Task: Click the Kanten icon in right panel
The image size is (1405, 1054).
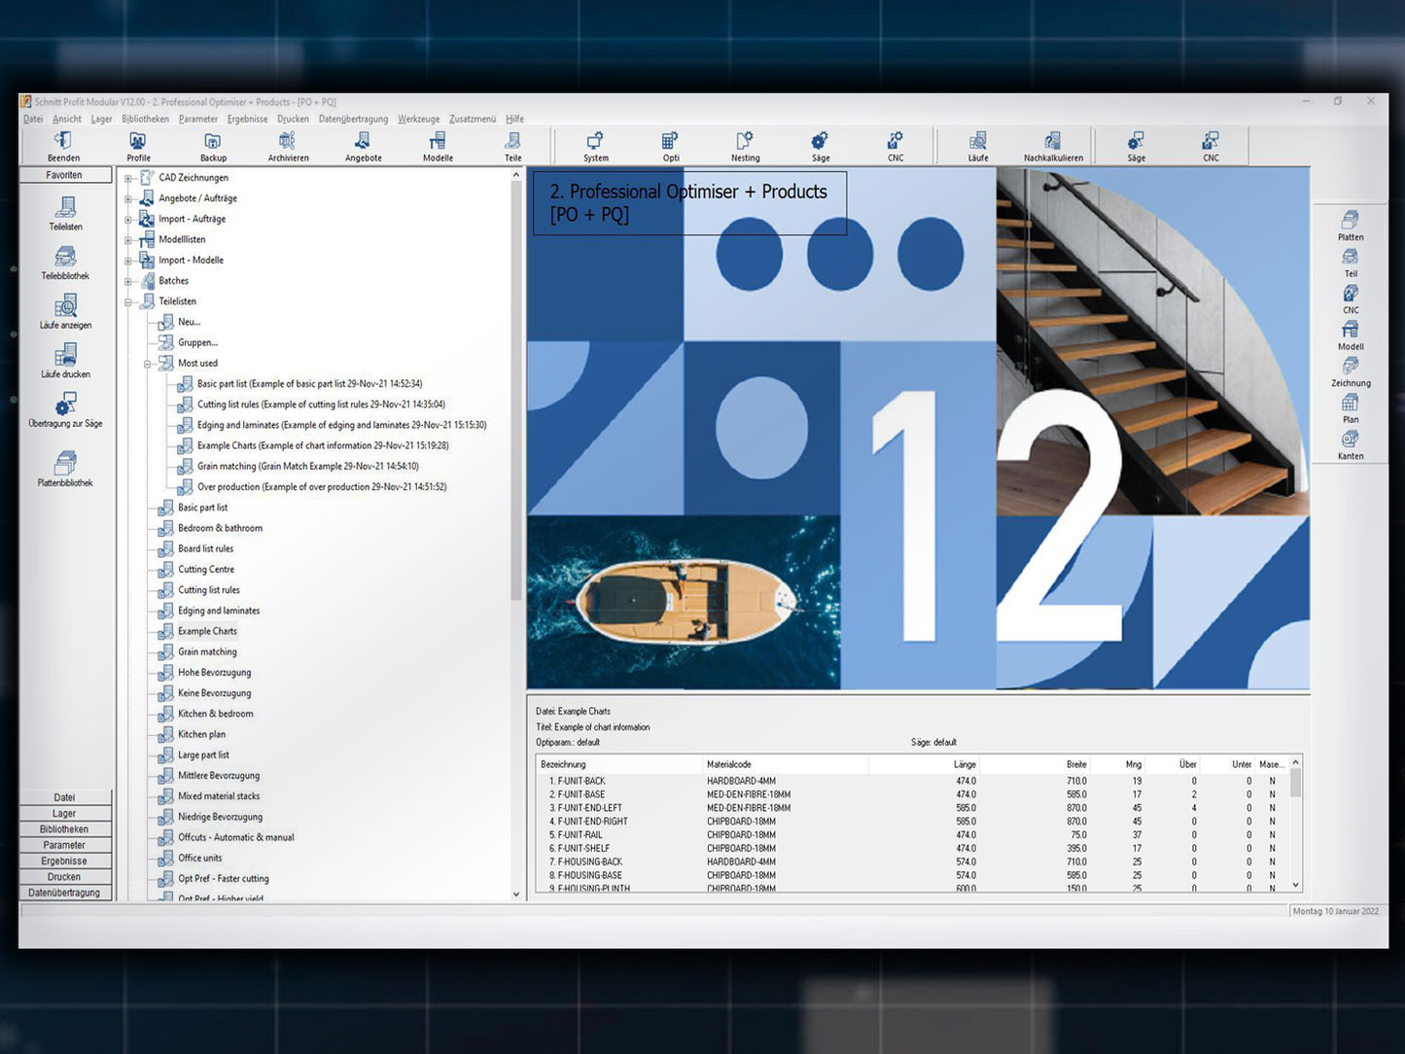Action: tap(1351, 444)
